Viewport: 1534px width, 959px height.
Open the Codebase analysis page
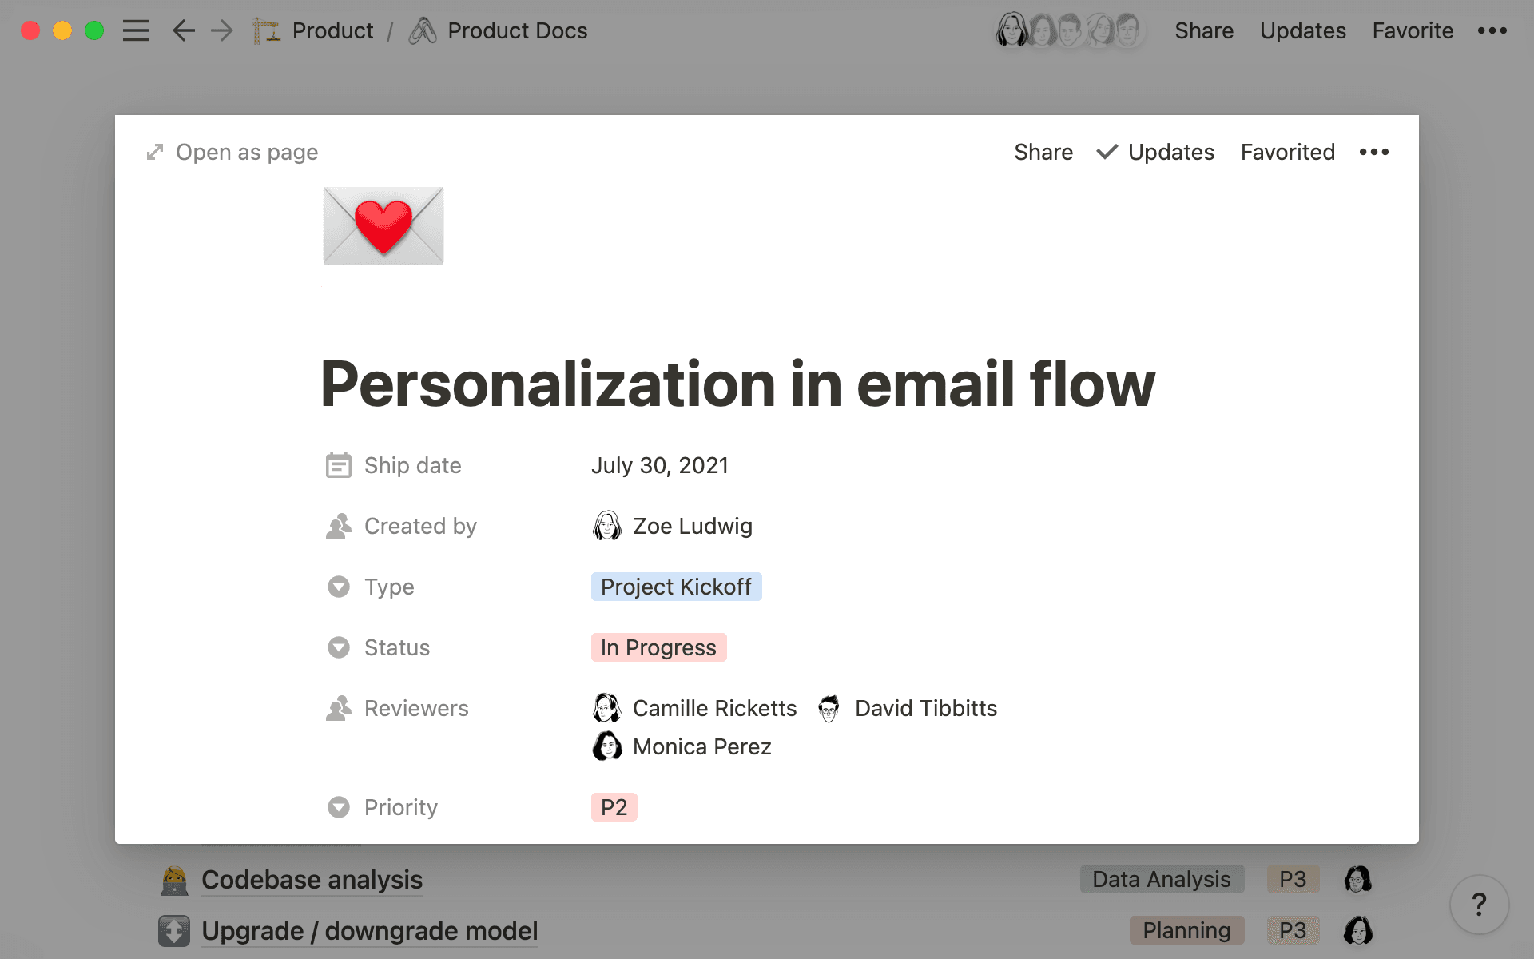312,880
